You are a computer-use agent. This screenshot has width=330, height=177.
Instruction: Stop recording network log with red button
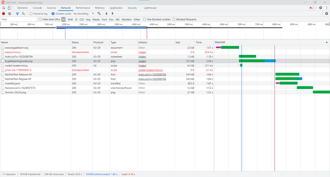3,14
